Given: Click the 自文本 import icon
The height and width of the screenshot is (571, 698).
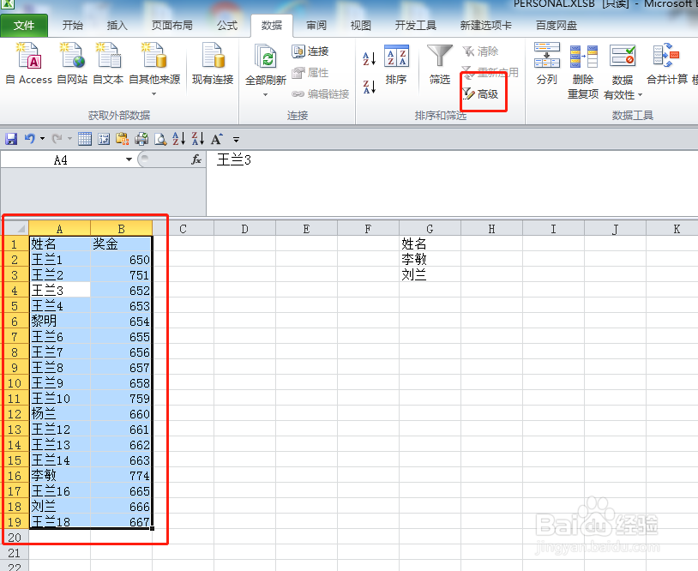Looking at the screenshot, I should (x=108, y=63).
